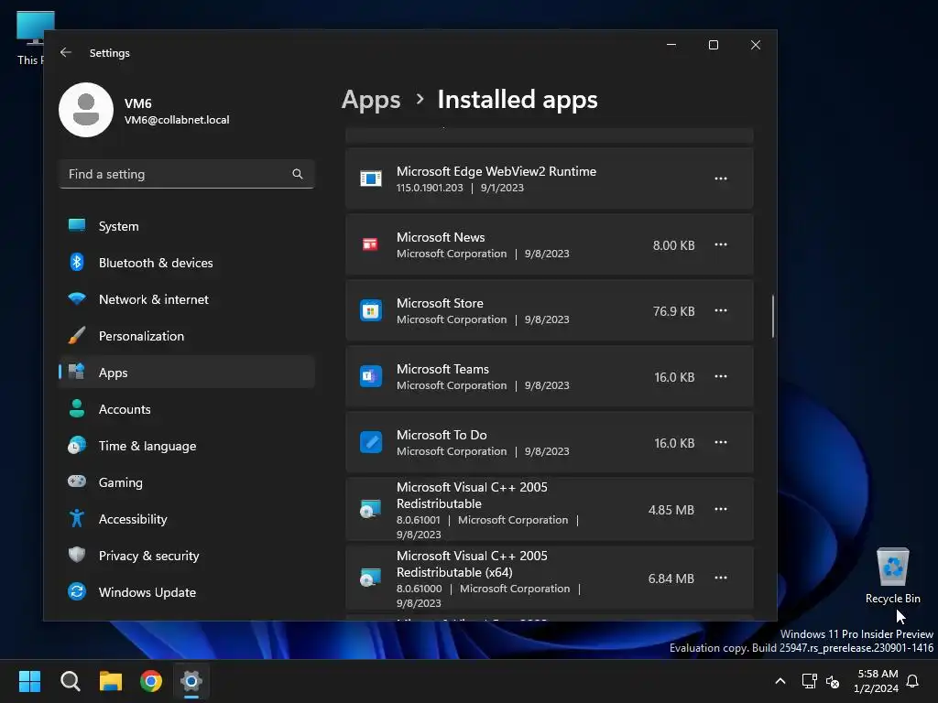Click the Personalization paintbrush icon

77,335
